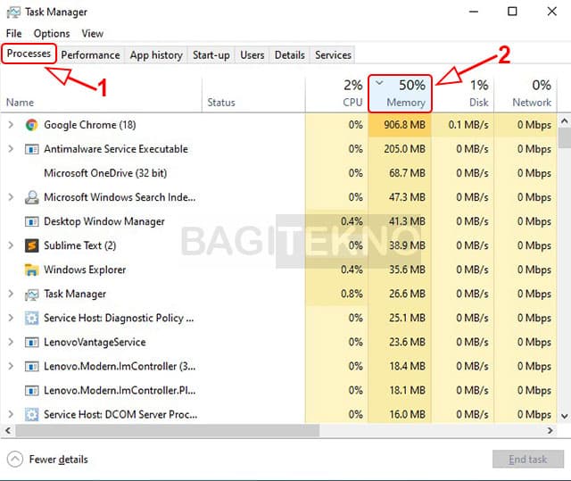571x481 pixels.
Task: Expand the Sublime Text (2) group
Action: coord(11,245)
